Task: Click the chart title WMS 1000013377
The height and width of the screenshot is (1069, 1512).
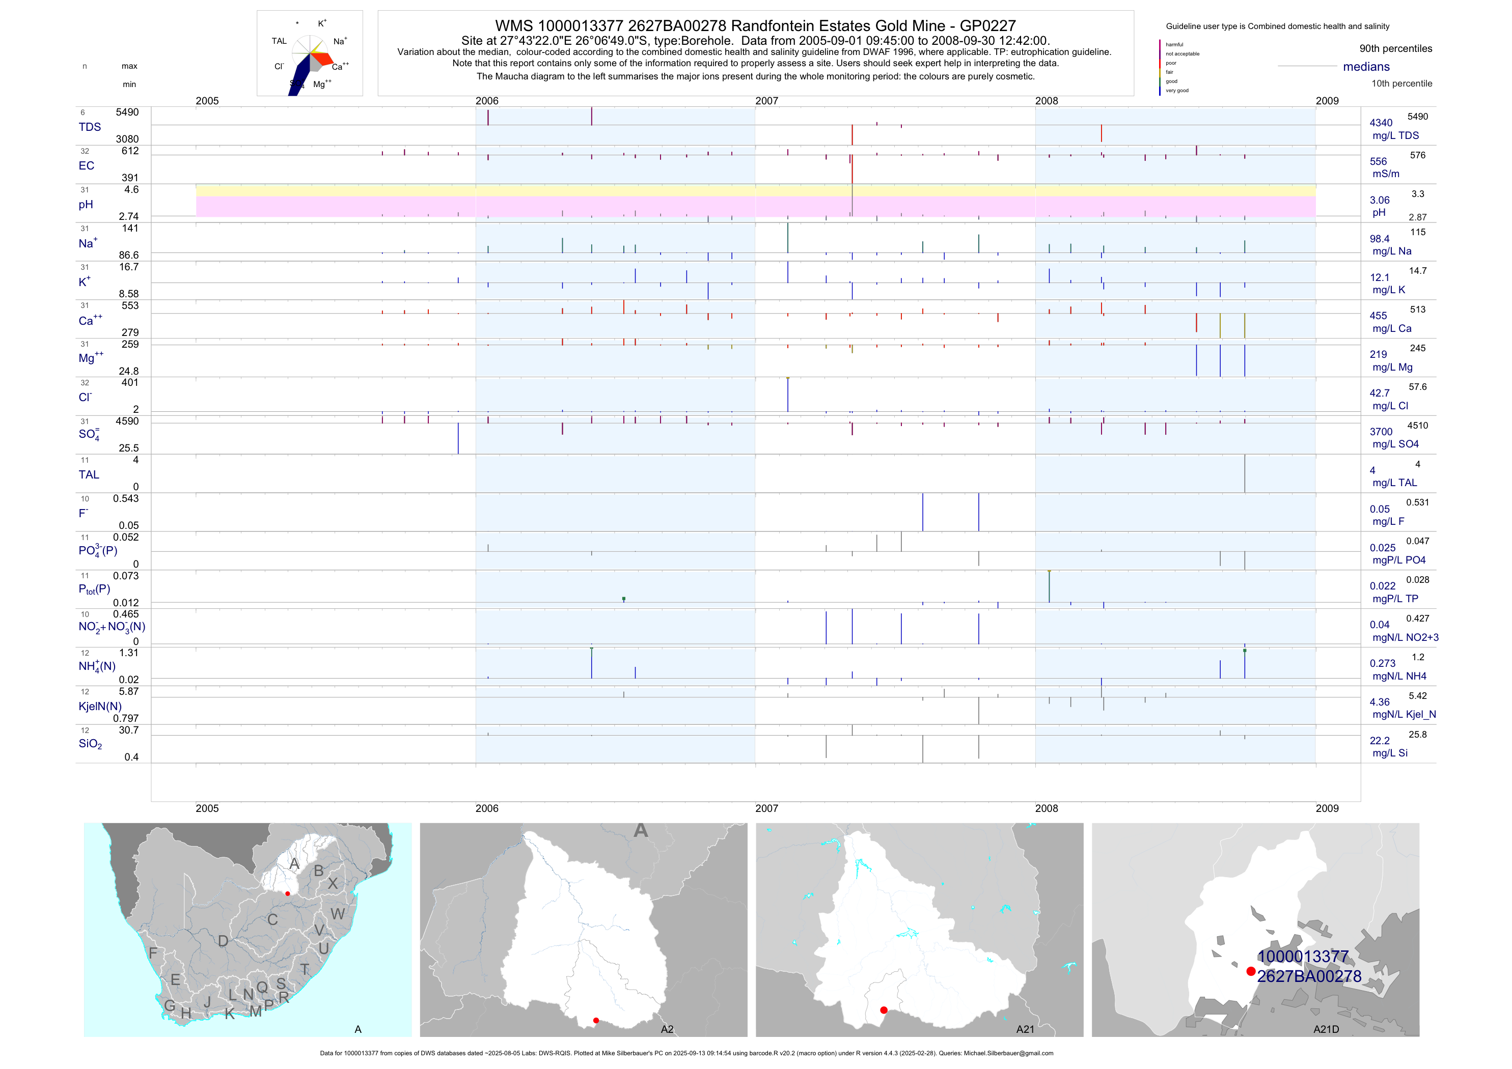Action: [x=755, y=25]
